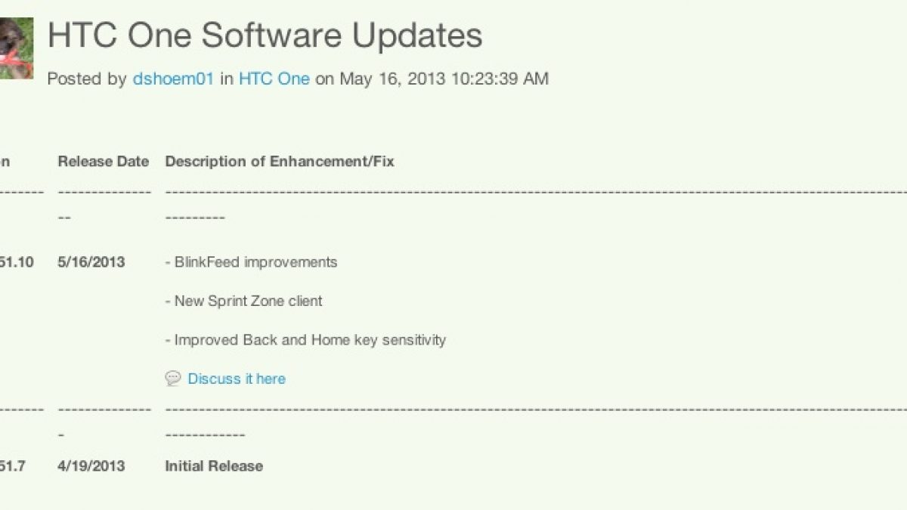Image resolution: width=907 pixels, height=510 pixels.
Task: Click the Initial Release description
Action: coord(214,466)
